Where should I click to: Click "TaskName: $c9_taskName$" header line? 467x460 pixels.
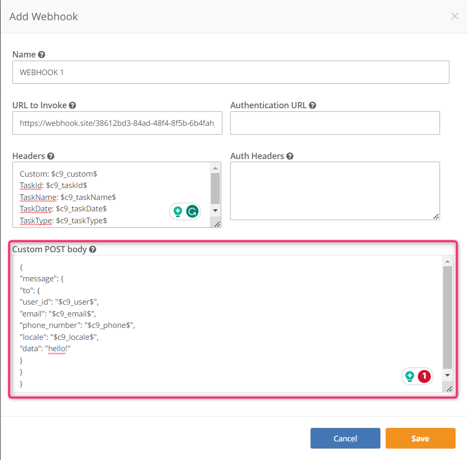click(x=67, y=197)
